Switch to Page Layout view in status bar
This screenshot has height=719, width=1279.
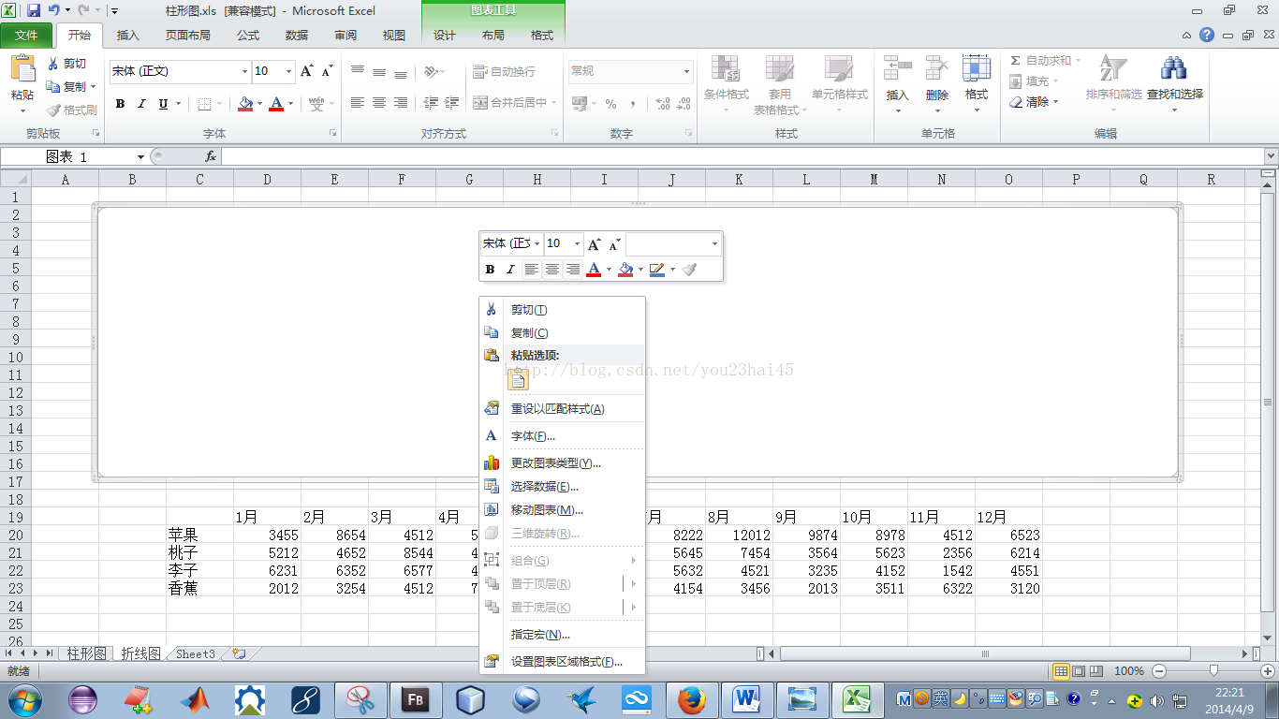click(x=1079, y=671)
